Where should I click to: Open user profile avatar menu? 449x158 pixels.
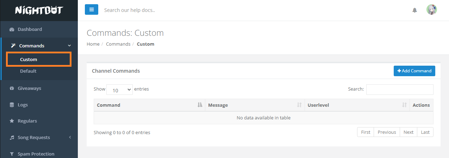[x=431, y=10]
